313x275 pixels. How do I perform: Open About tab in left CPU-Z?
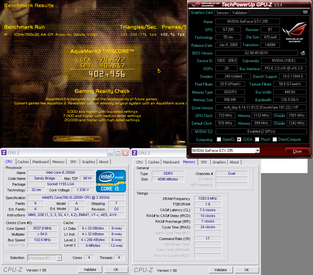pyautogui.click(x=104, y=162)
